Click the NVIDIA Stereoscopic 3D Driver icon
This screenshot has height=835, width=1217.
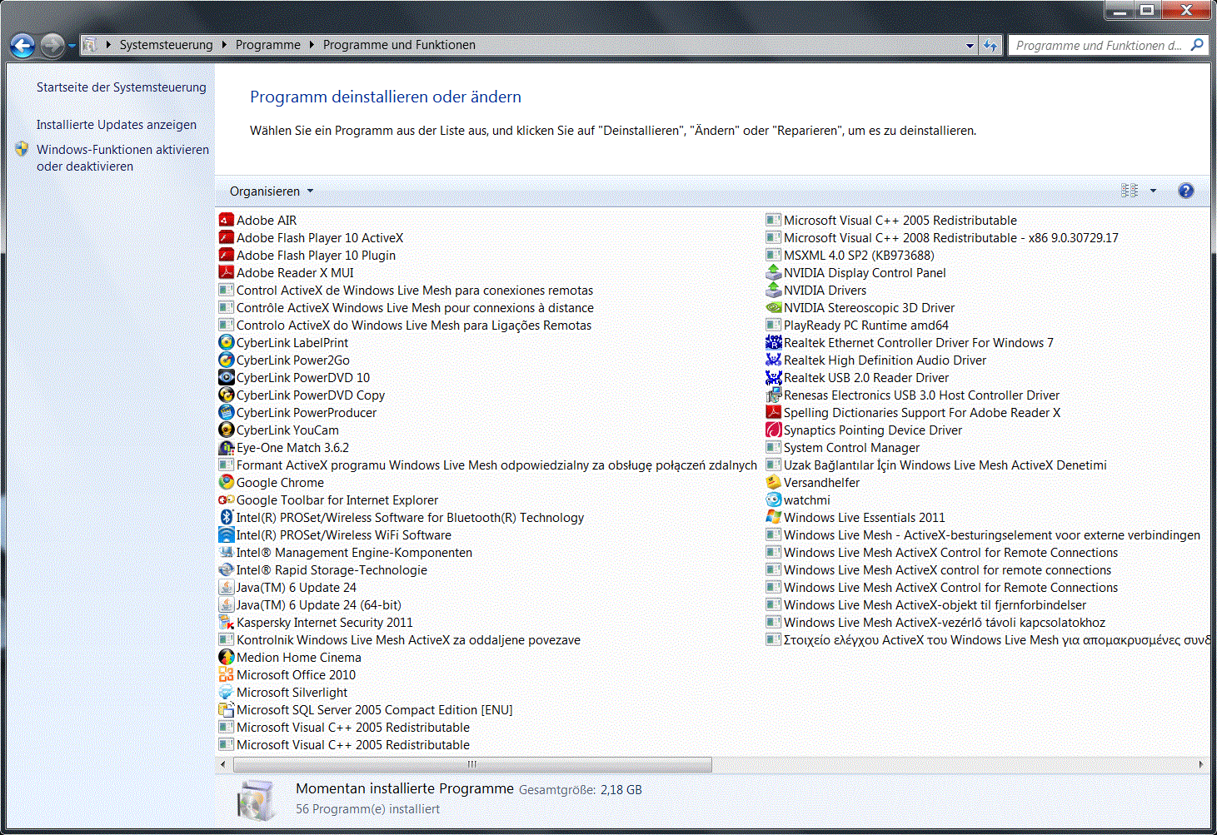tap(773, 307)
